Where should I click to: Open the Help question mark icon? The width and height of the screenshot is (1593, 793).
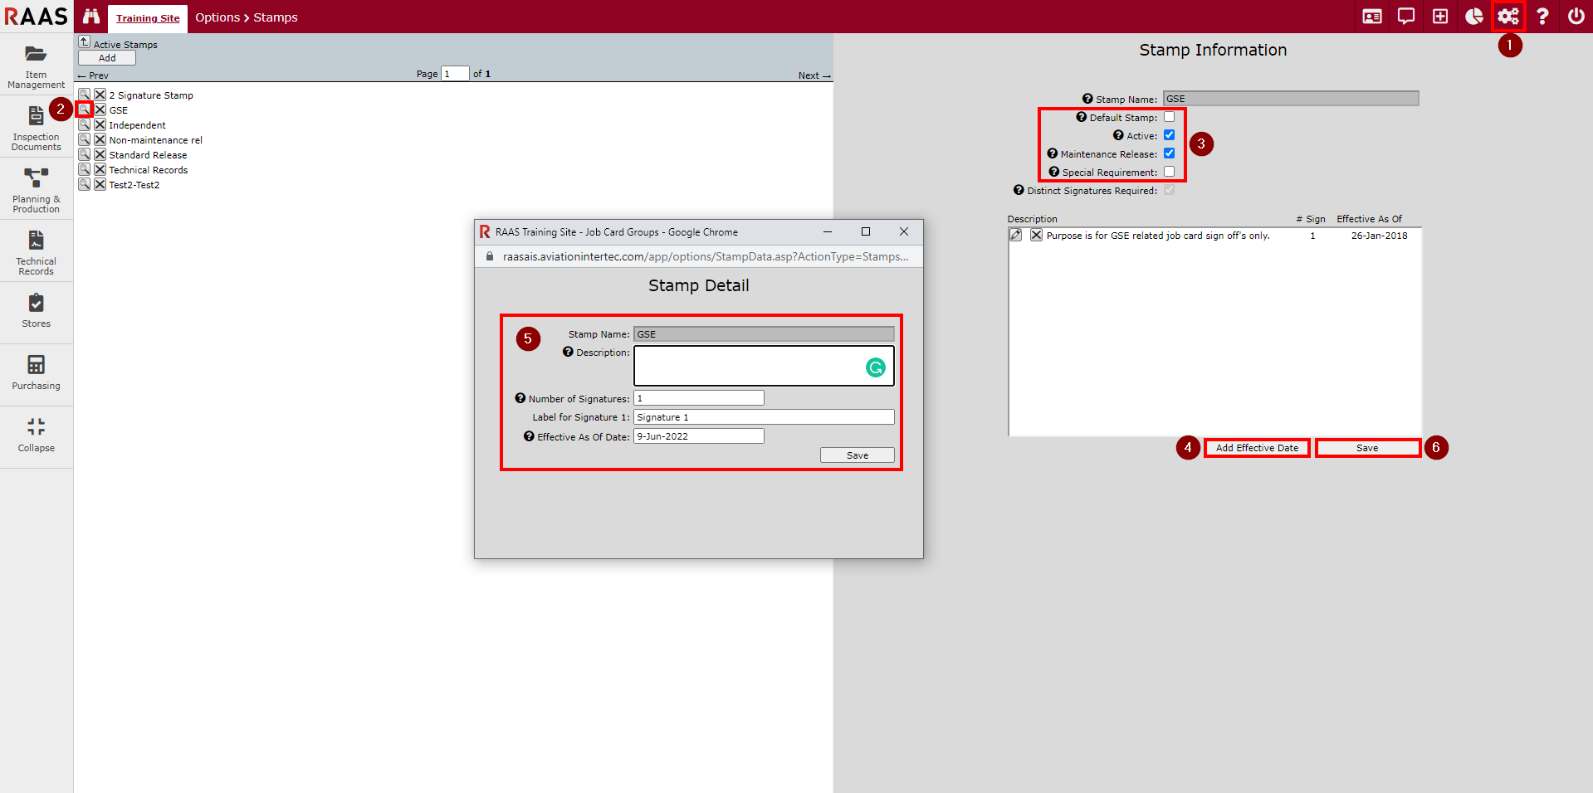tap(1542, 17)
